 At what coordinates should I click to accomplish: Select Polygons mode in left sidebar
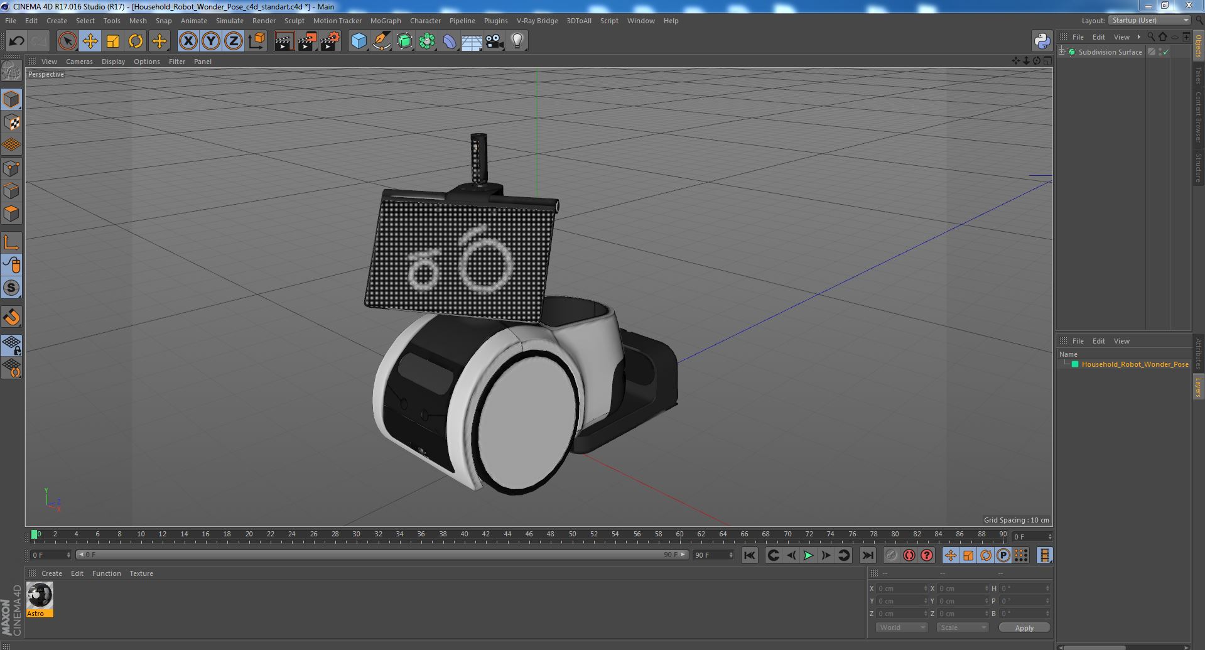(x=11, y=214)
